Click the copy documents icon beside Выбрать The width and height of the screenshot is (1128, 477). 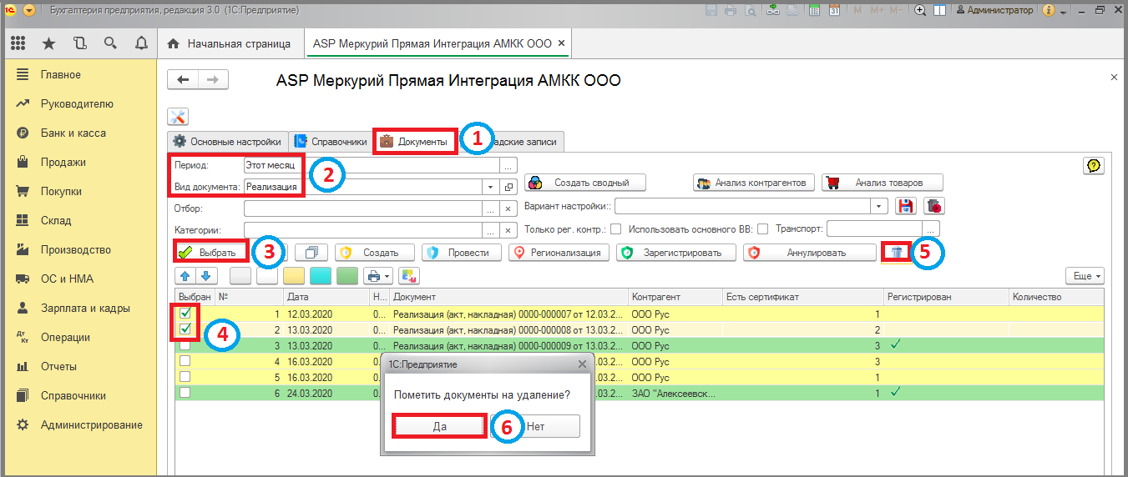point(311,253)
